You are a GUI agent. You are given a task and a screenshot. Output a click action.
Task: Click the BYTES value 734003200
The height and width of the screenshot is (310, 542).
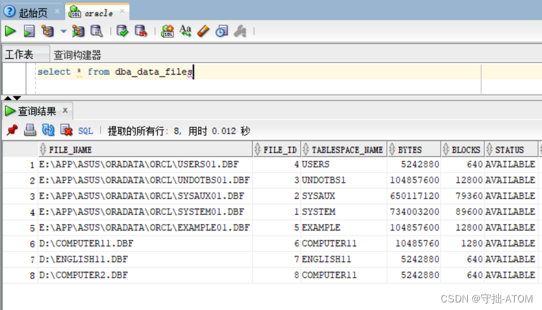[x=415, y=211]
